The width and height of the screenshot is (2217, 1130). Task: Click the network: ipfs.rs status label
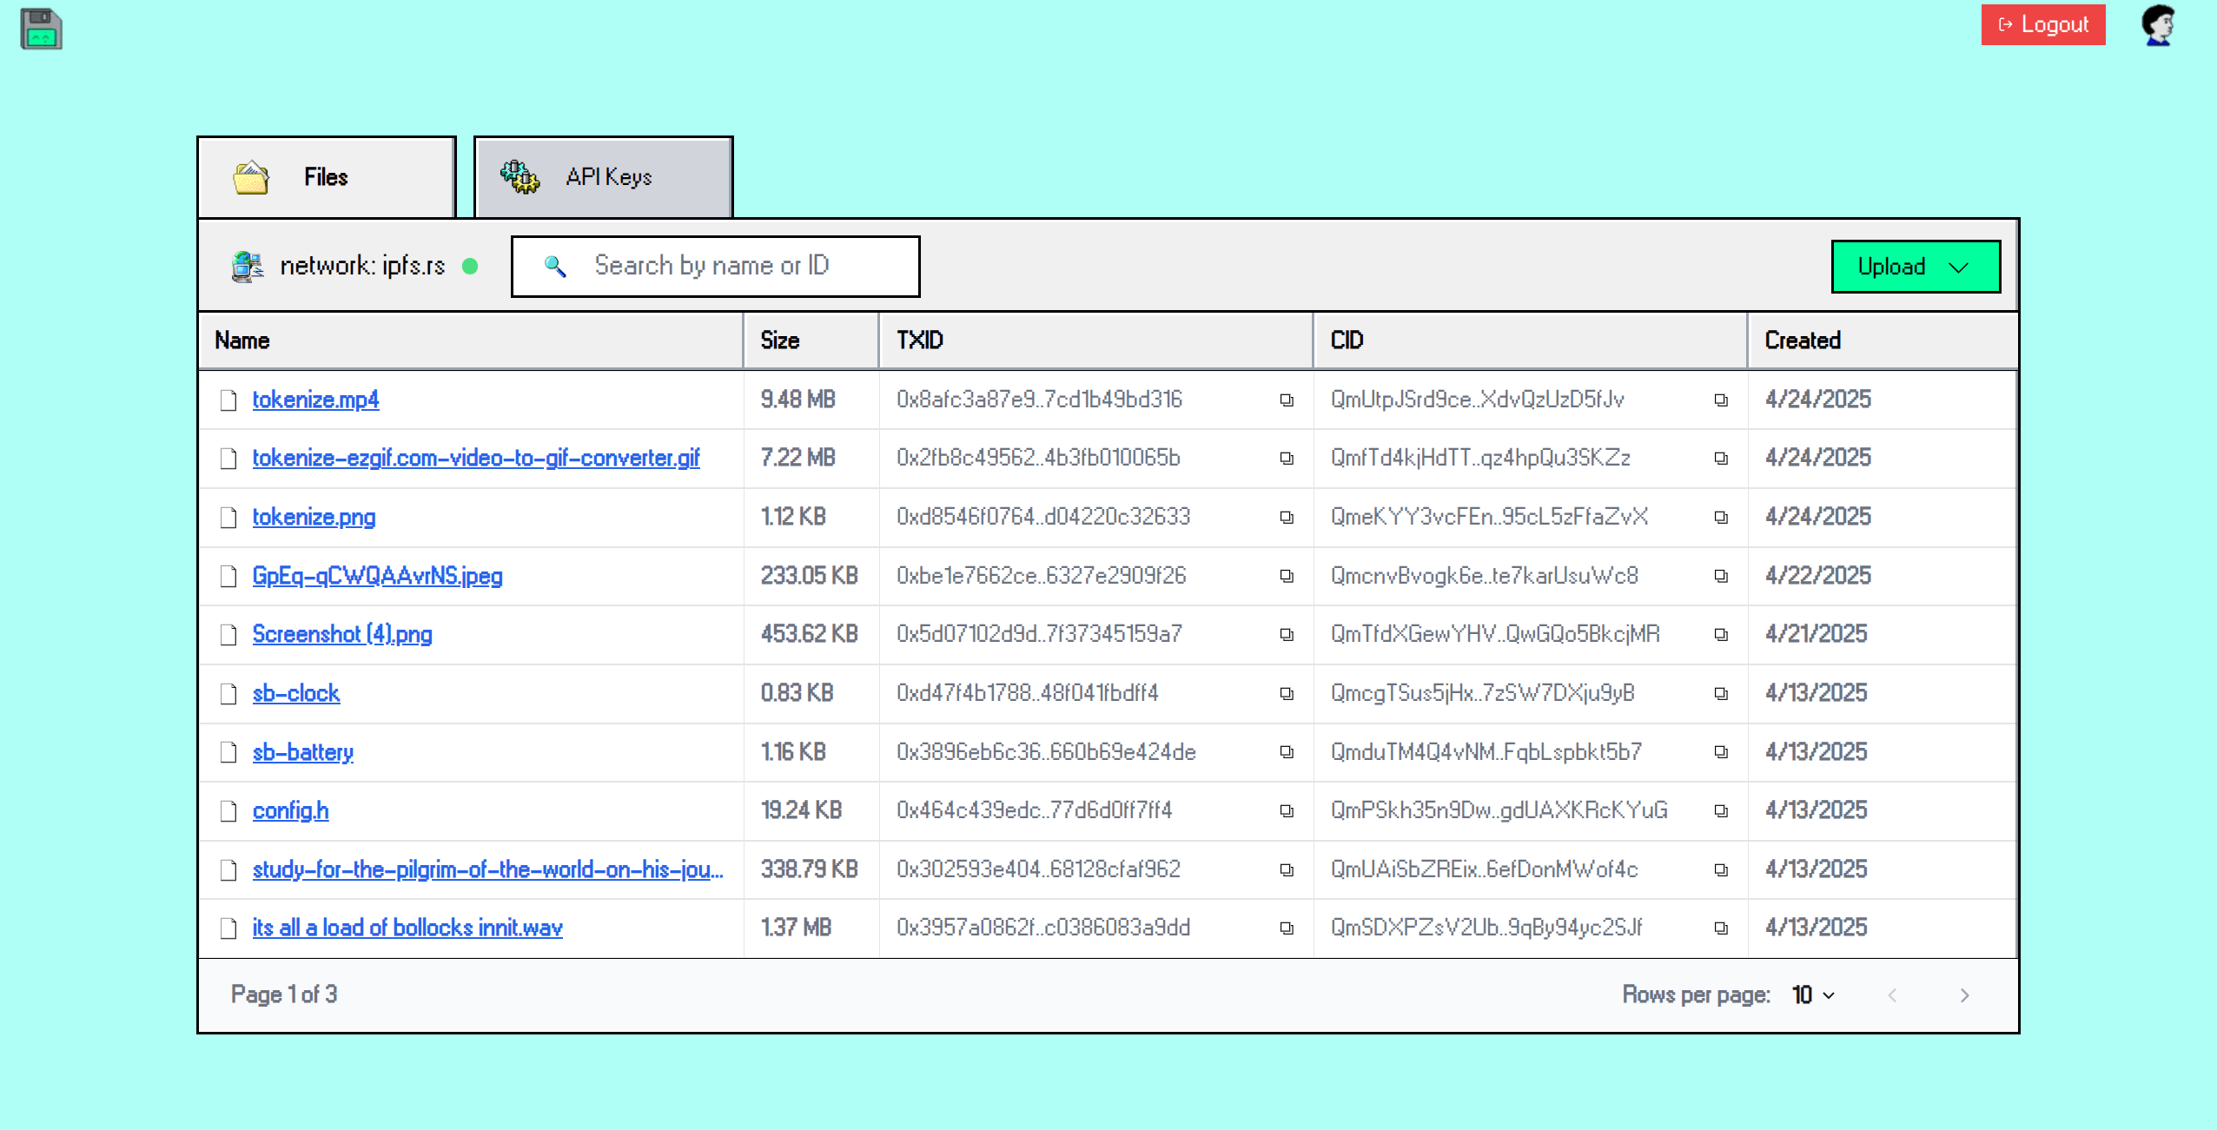click(x=362, y=266)
